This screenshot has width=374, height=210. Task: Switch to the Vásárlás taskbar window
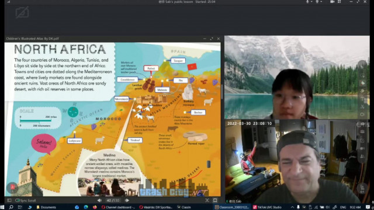click(156, 207)
